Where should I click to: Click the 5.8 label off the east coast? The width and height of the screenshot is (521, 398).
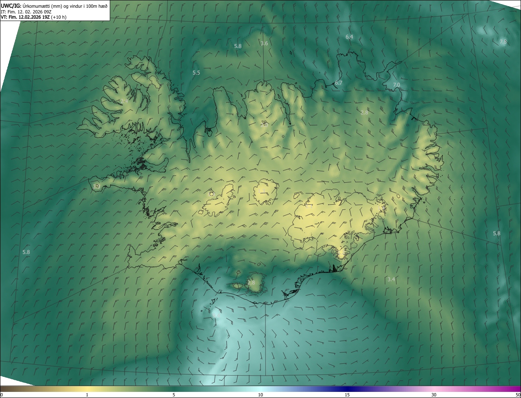(x=497, y=234)
